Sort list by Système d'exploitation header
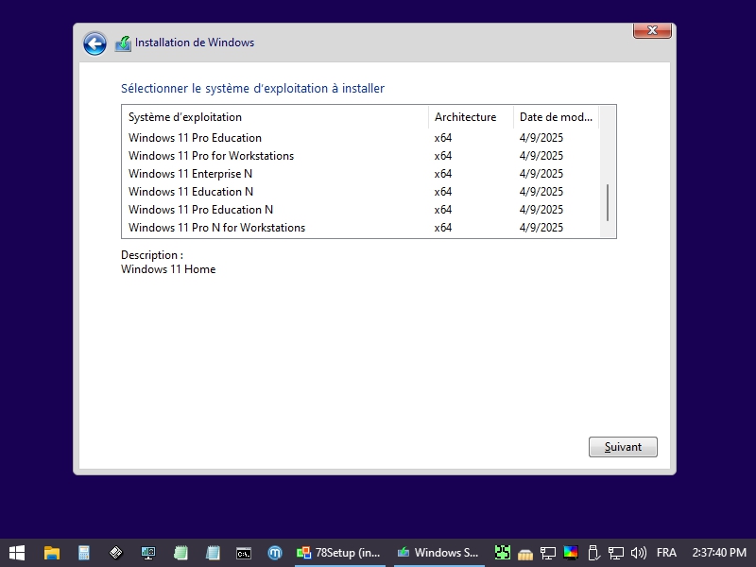Screen dimensions: 756x567 pyautogui.click(x=185, y=117)
